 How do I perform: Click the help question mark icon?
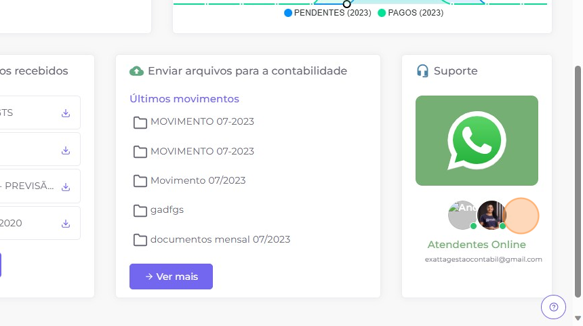(553, 307)
